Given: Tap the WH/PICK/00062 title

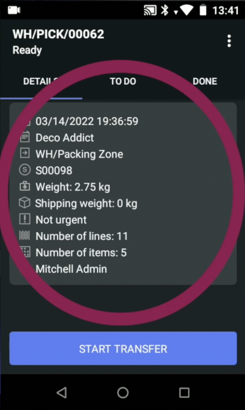Looking at the screenshot, I should click(x=58, y=34).
